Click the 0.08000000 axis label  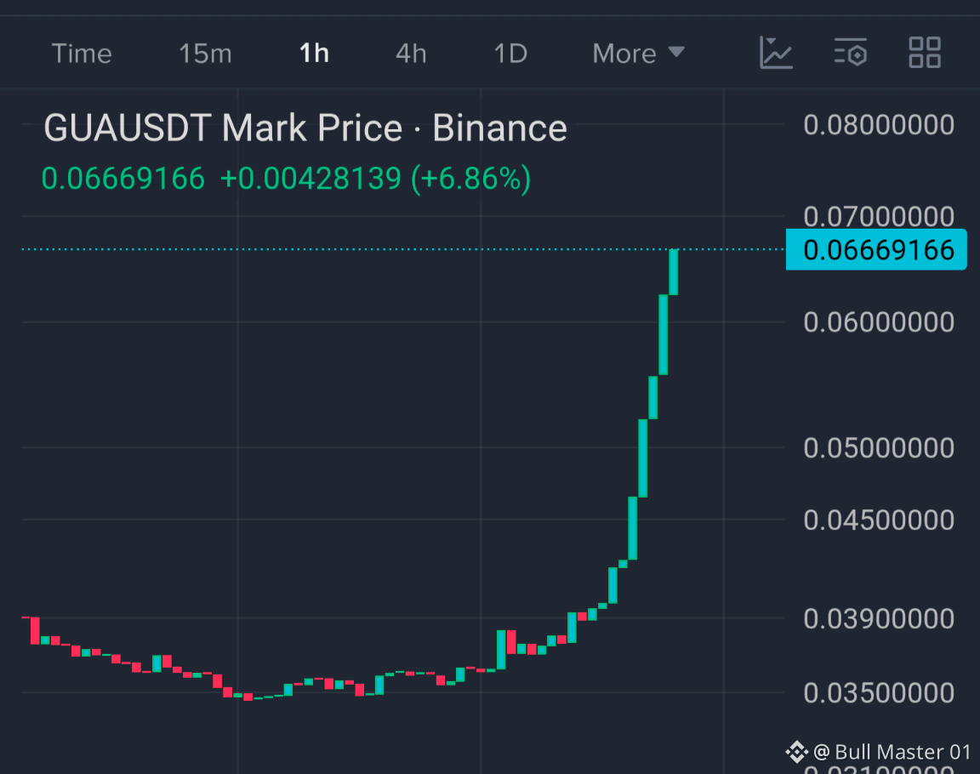point(878,125)
